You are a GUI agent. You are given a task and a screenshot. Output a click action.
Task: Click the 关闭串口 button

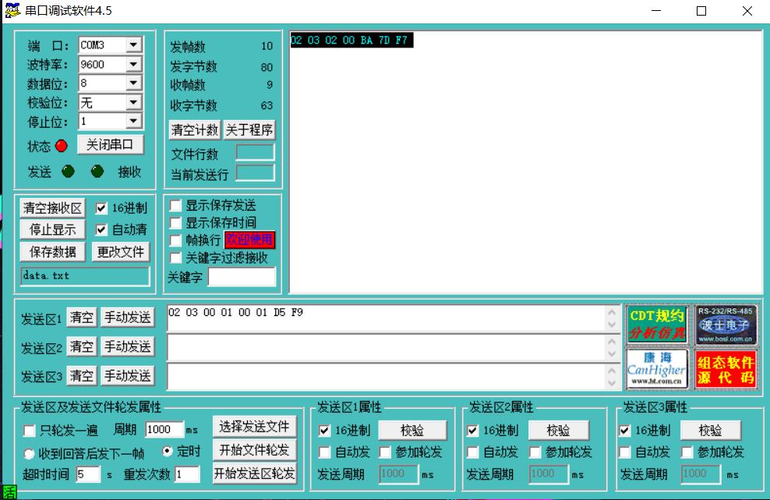pos(110,145)
